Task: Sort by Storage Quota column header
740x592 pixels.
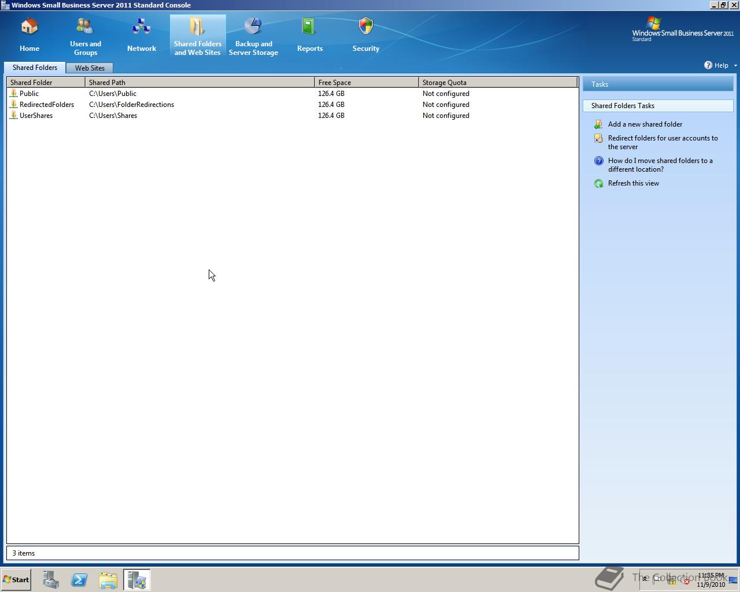Action: [x=498, y=83]
